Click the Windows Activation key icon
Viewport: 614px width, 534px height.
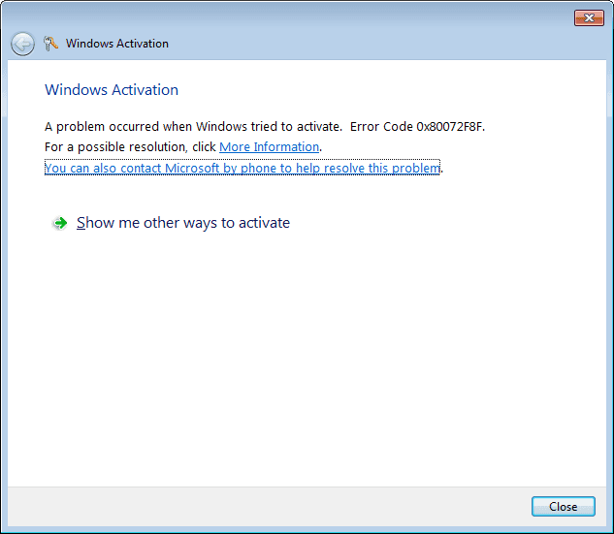point(50,44)
